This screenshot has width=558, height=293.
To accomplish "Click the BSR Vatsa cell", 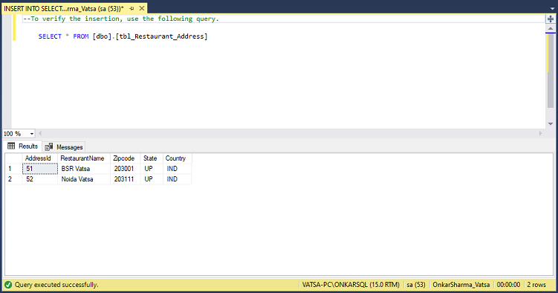I will [84, 169].
